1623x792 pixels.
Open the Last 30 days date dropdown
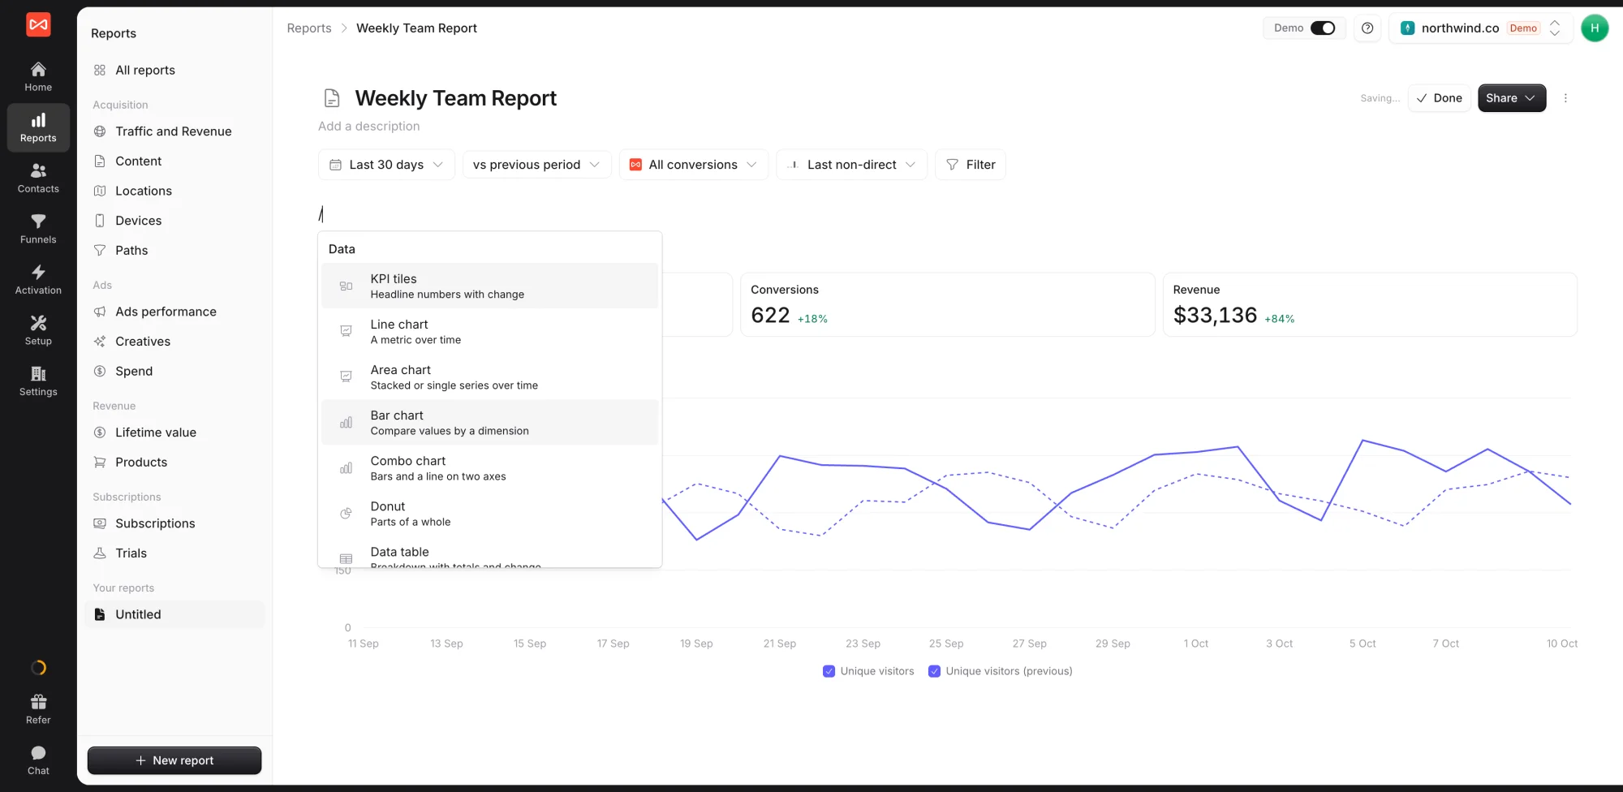click(386, 165)
